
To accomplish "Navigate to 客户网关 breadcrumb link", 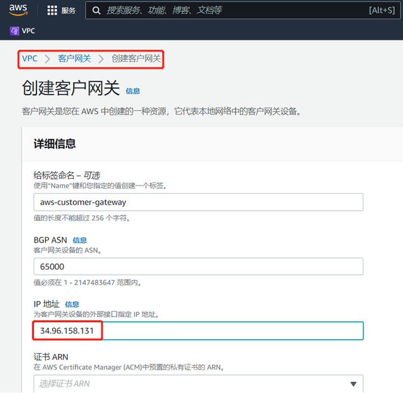I will click(x=74, y=59).
